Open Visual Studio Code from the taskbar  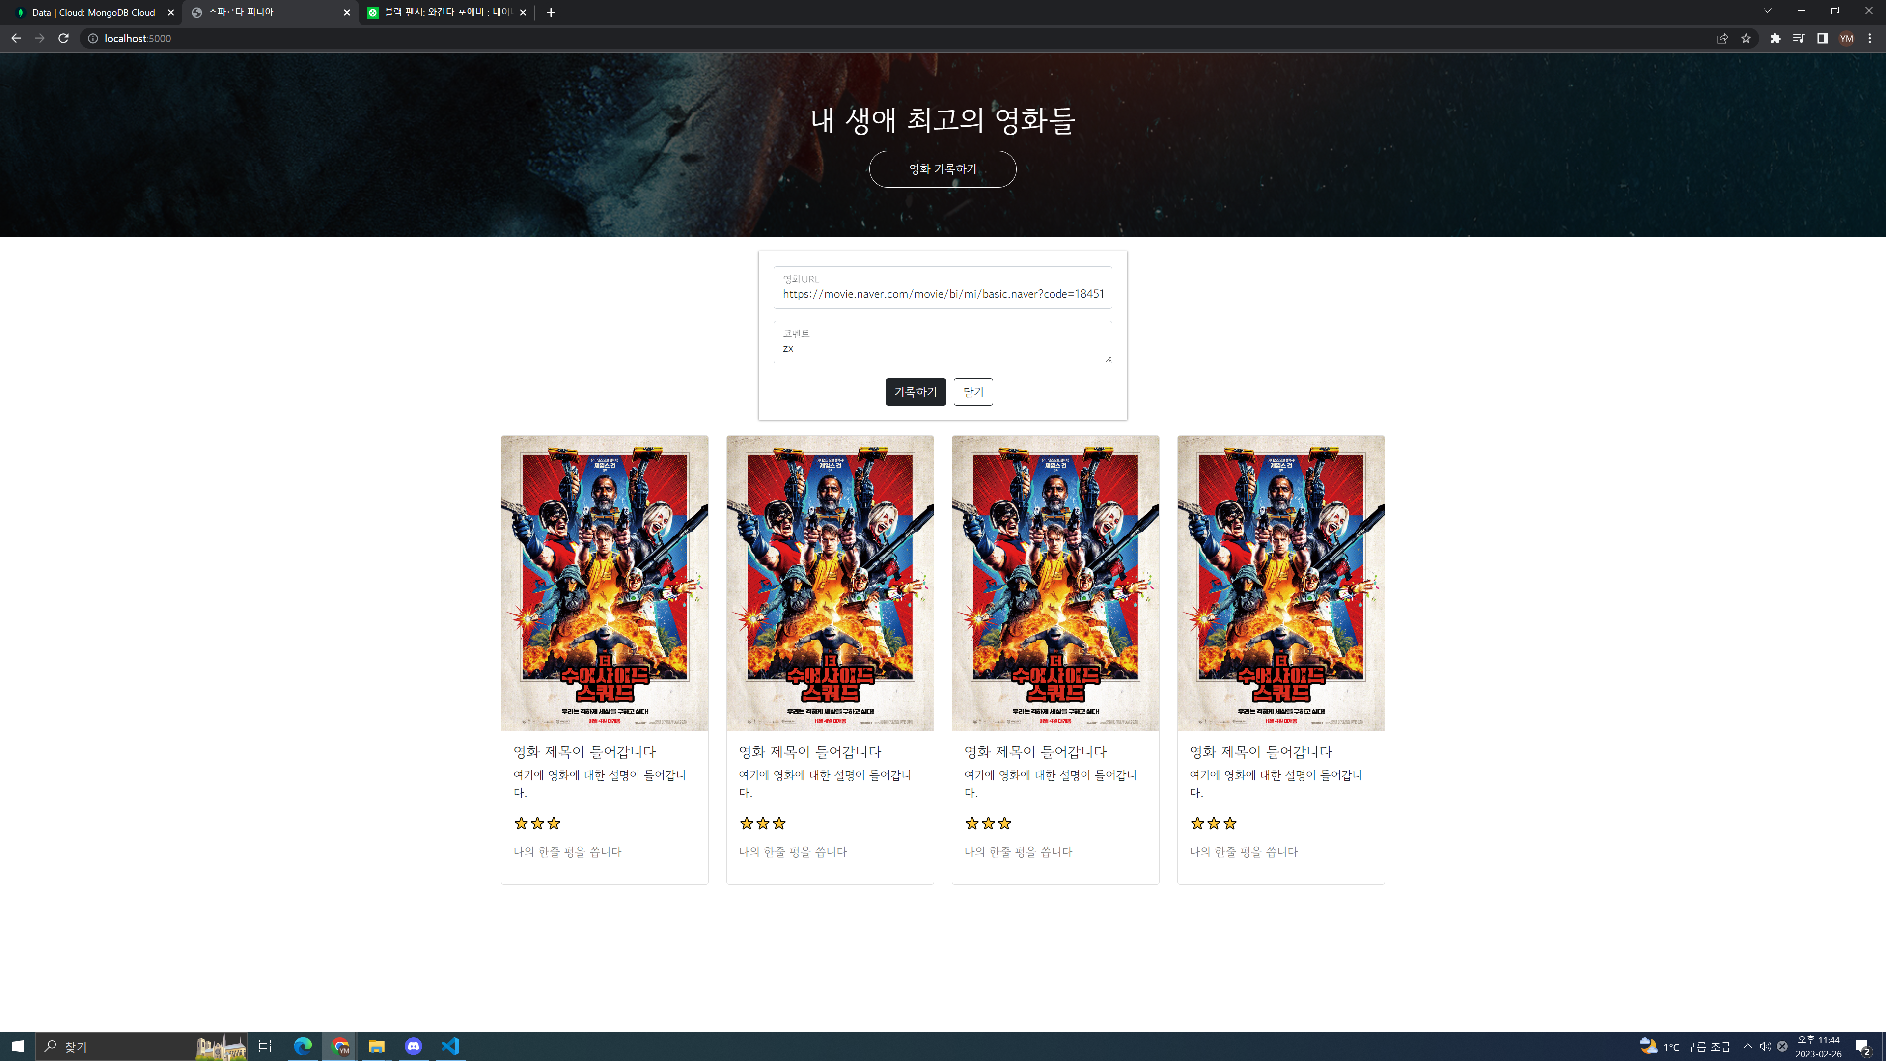450,1046
